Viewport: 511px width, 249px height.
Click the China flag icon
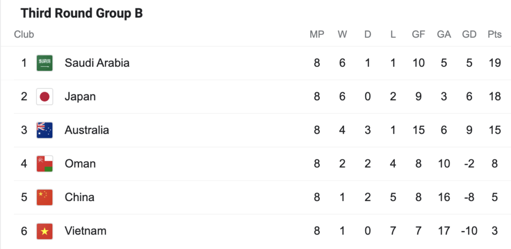pos(44,197)
